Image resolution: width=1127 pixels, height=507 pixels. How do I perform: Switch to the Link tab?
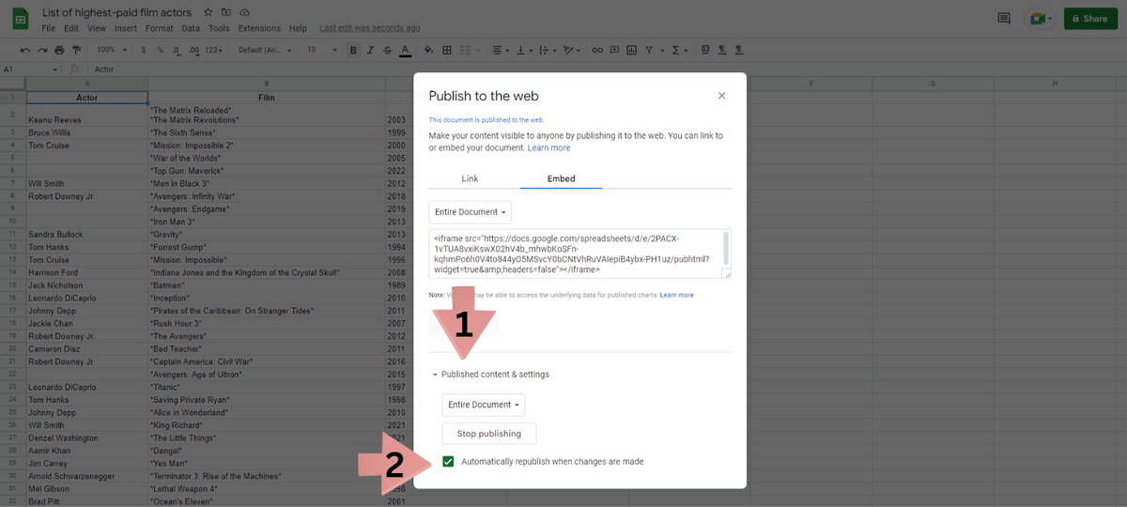470,178
